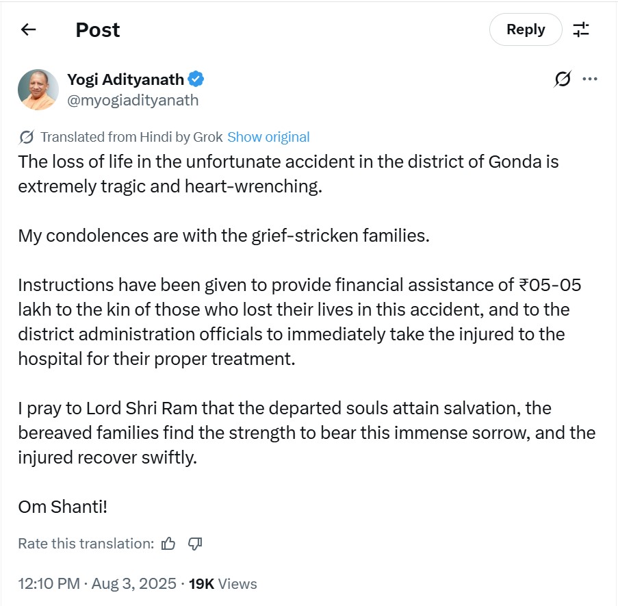Viewport: 618px width, 606px height.
Task: Click the 'Rate this translation' label
Action: point(86,544)
